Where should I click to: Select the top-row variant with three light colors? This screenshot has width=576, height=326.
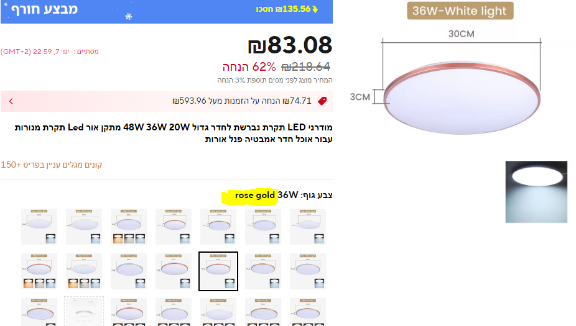[x=128, y=227]
